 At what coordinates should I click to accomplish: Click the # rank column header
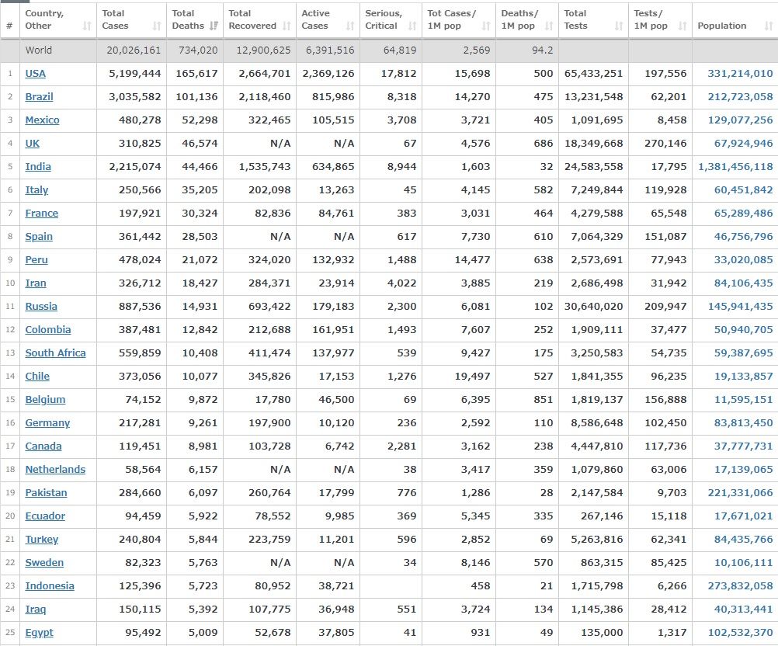9,26
